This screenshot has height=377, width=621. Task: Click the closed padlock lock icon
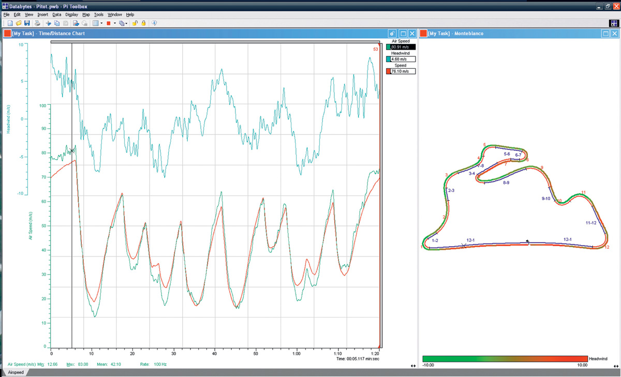(143, 23)
